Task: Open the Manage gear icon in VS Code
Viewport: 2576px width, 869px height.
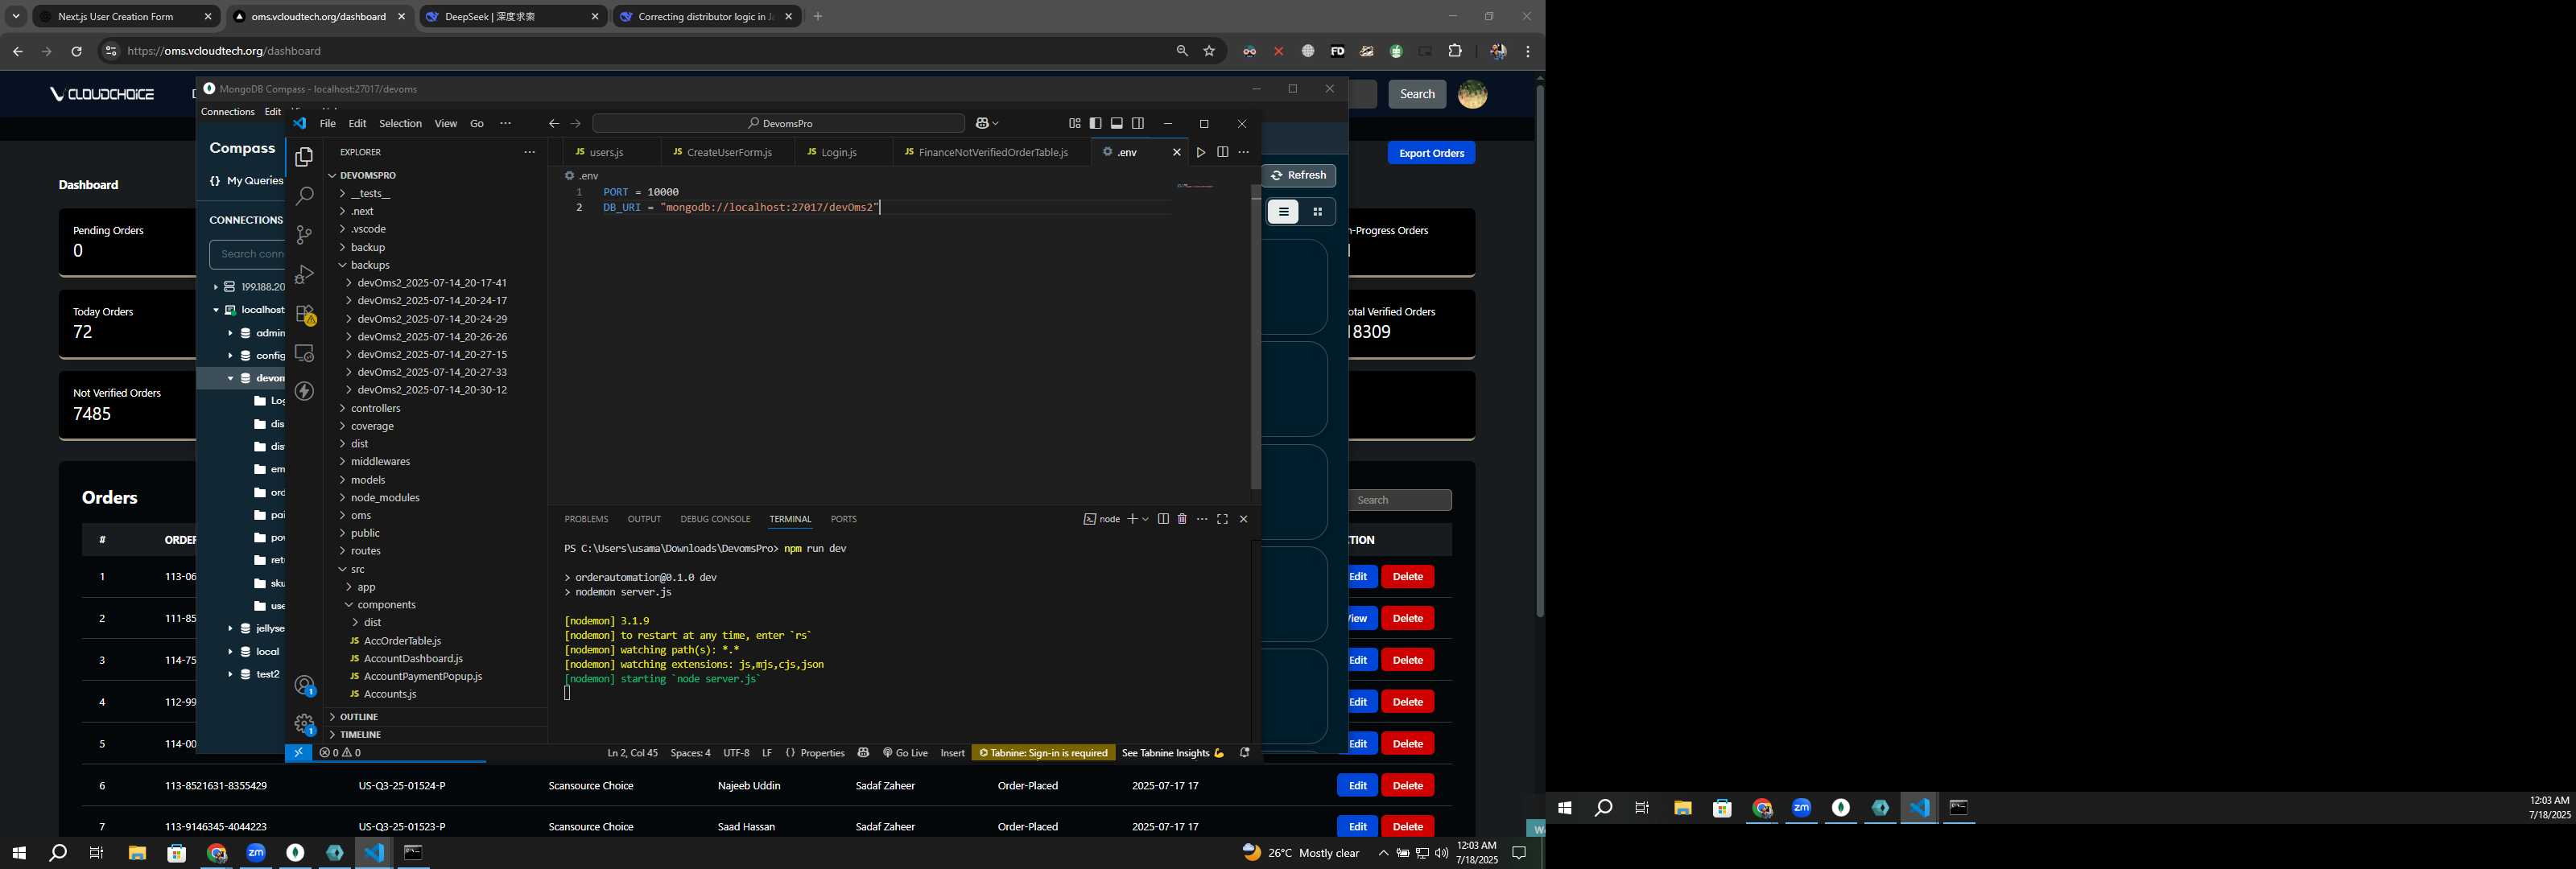Action: click(x=304, y=724)
